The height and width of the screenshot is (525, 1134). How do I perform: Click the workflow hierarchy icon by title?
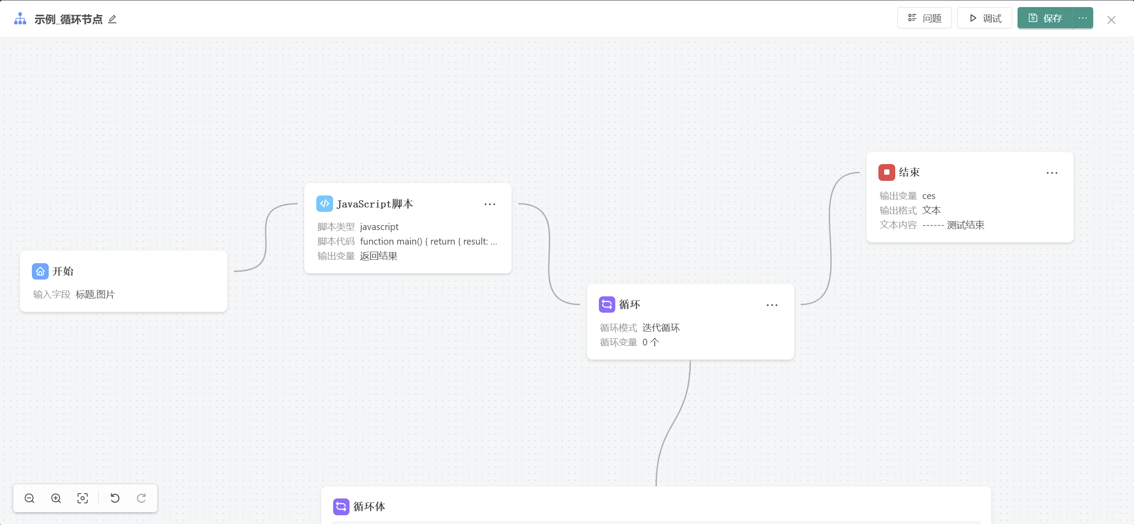(x=20, y=19)
